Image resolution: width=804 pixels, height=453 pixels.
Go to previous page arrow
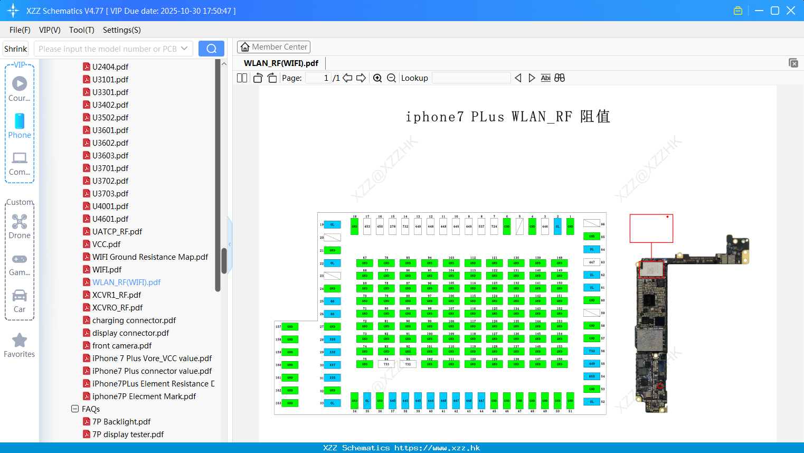[x=347, y=78]
